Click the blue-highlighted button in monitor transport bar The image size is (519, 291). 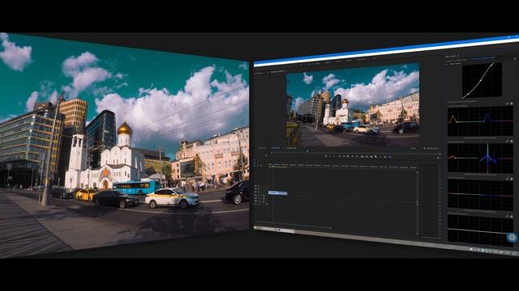[x=391, y=157]
